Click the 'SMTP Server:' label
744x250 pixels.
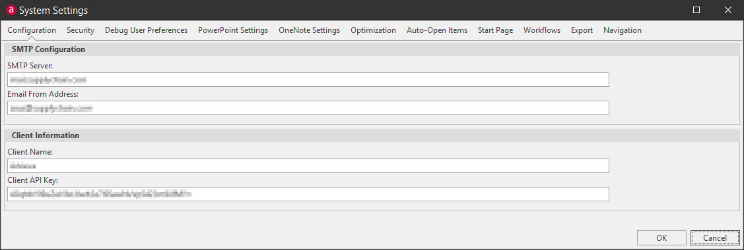click(30, 66)
